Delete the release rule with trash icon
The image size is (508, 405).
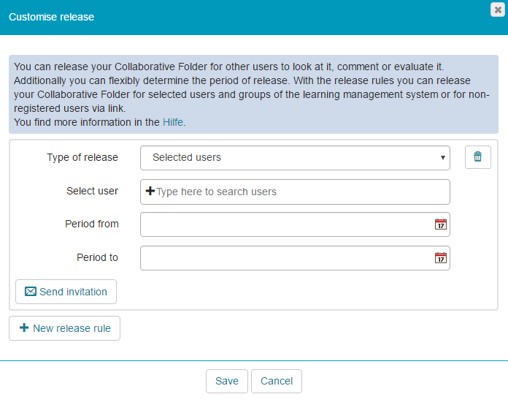pyautogui.click(x=477, y=157)
